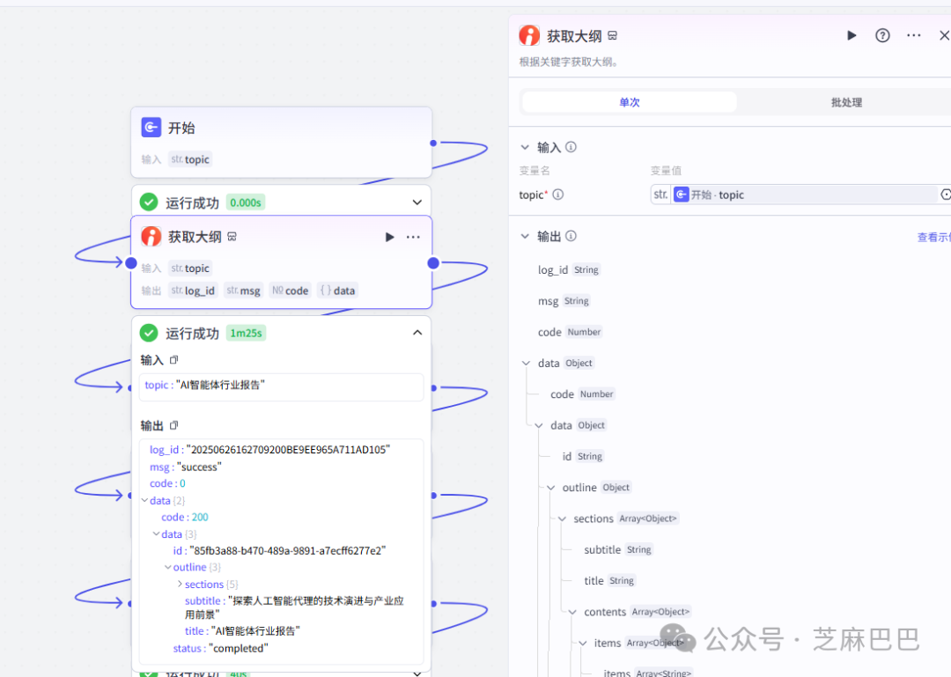The image size is (951, 677).
Task: Collapse the outline Object row
Action: coord(550,487)
